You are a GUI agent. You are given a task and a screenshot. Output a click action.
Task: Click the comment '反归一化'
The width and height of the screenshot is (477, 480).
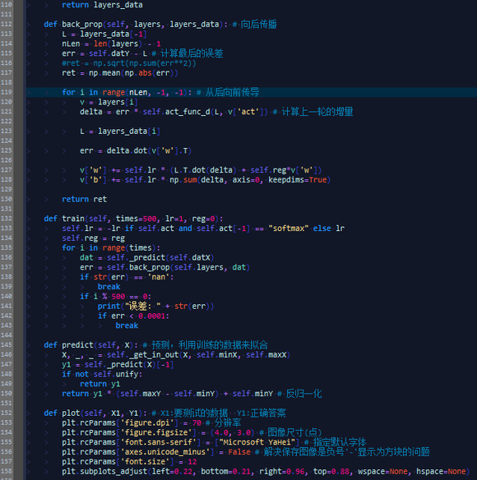pyautogui.click(x=303, y=394)
